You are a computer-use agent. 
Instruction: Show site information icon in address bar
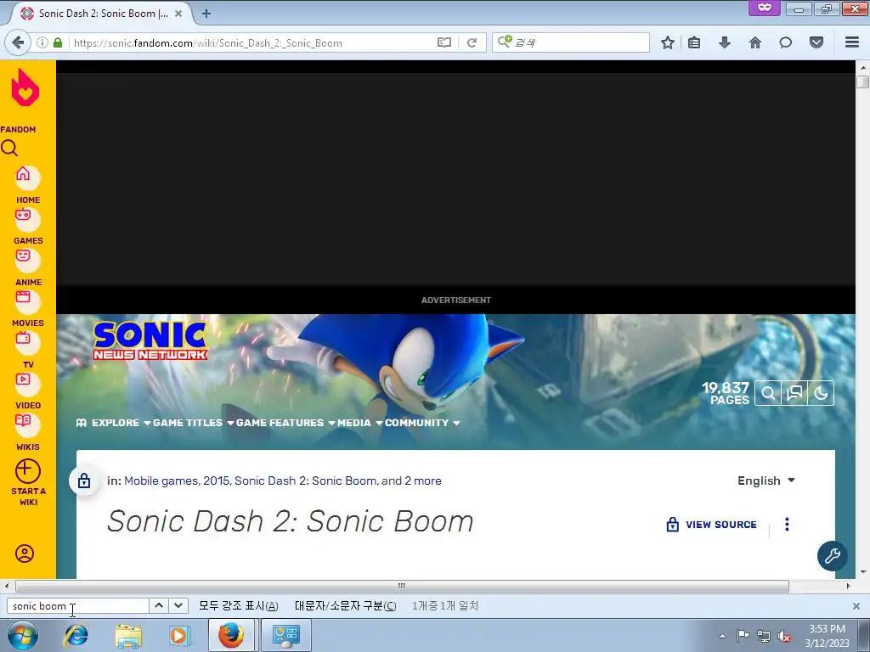point(42,42)
